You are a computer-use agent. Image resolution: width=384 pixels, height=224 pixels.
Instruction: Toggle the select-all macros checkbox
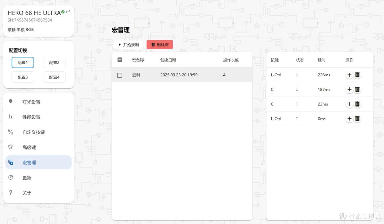120,60
